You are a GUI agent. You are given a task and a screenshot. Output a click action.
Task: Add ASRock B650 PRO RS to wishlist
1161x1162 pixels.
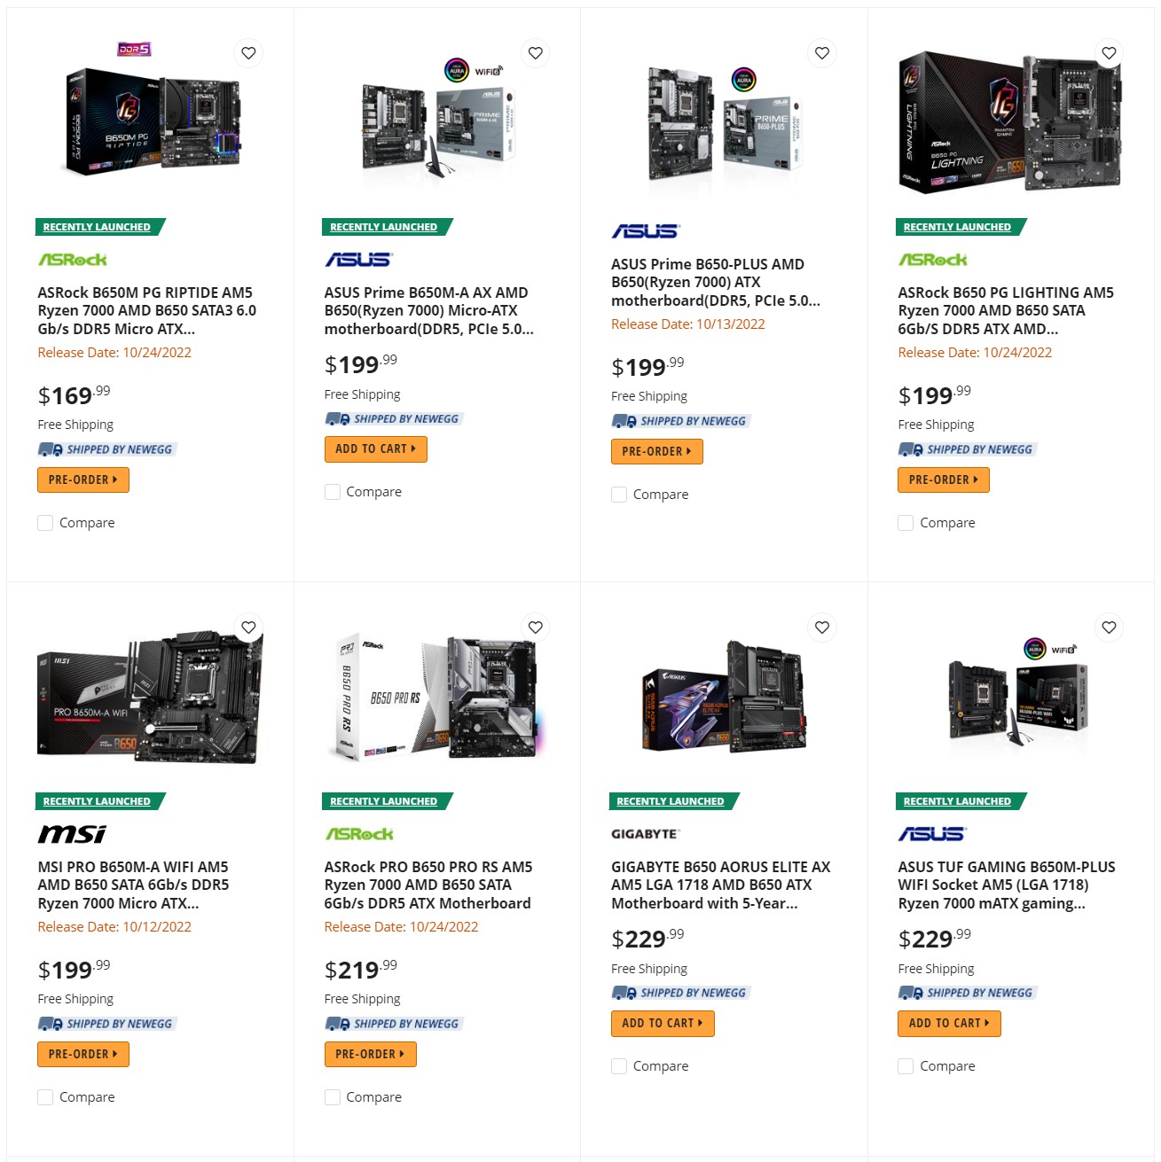tap(535, 627)
